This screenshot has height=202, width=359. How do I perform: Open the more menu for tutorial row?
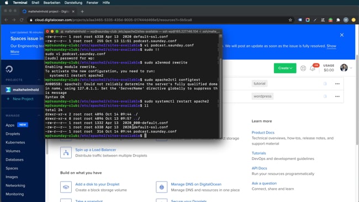tap(337, 84)
